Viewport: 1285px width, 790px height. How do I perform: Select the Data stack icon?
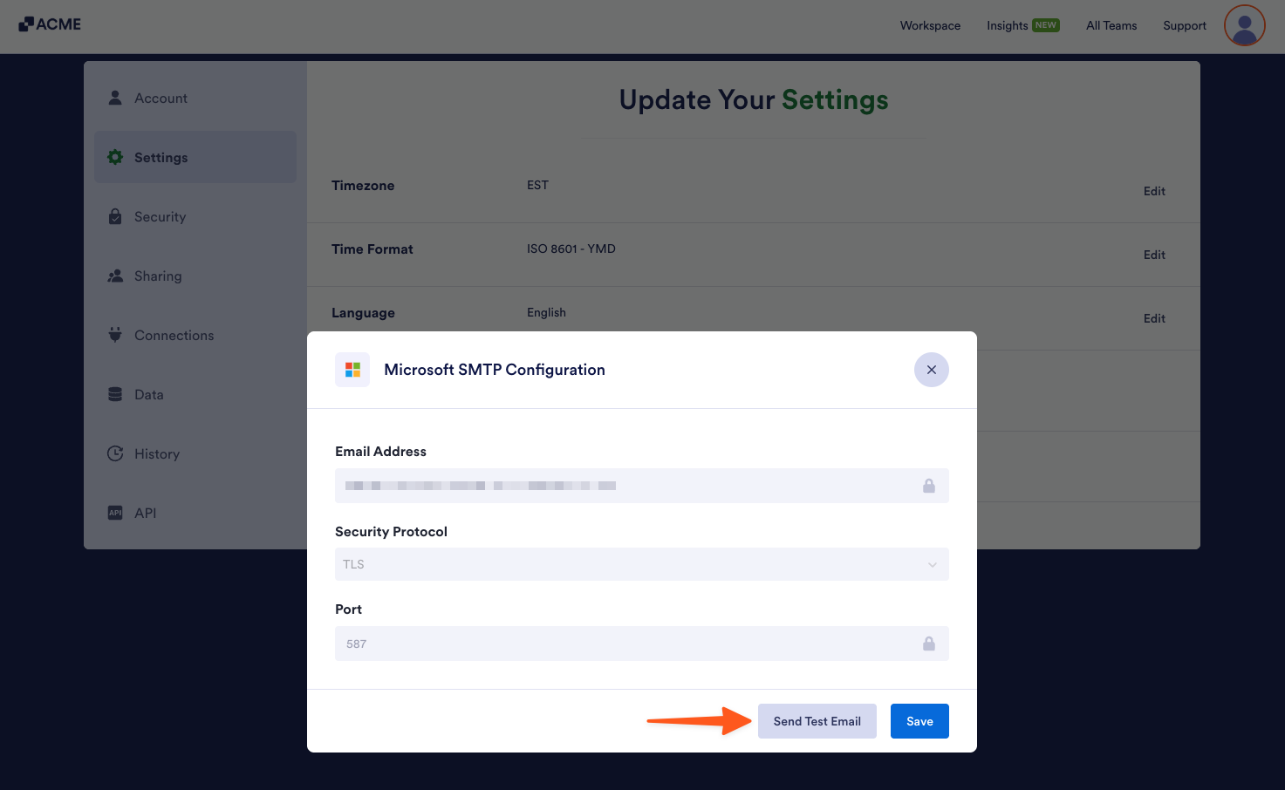pos(116,394)
